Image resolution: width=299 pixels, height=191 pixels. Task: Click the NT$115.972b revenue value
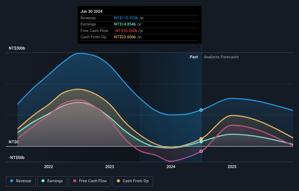point(126,18)
